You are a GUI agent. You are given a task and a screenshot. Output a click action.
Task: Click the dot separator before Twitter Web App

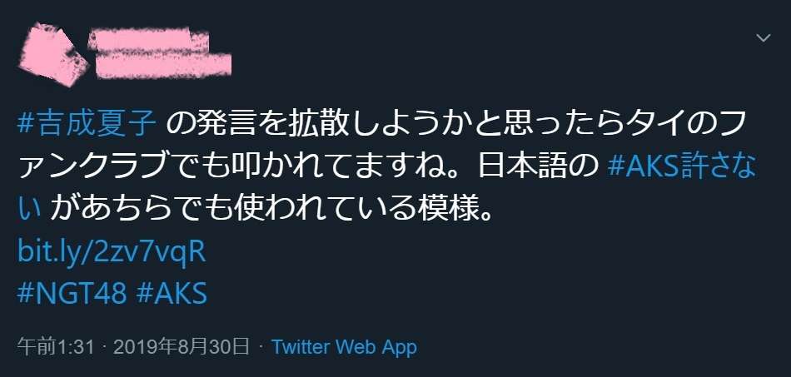(x=261, y=347)
